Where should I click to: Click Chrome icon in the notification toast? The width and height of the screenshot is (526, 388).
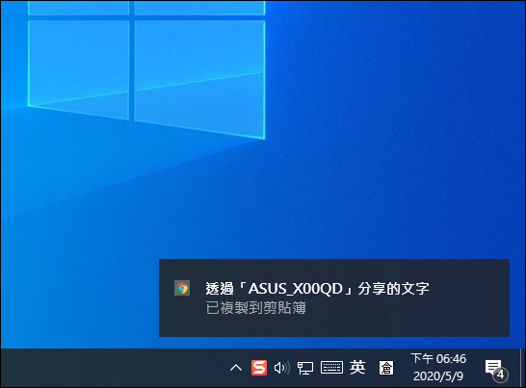click(x=182, y=288)
